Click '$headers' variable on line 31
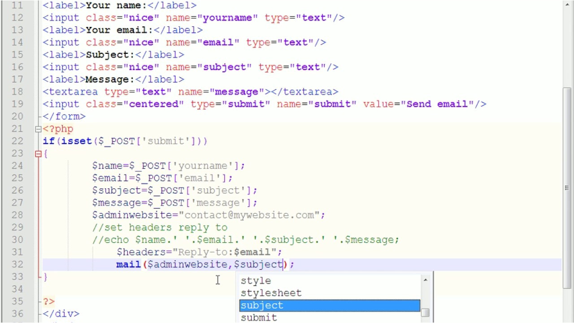 click(142, 252)
